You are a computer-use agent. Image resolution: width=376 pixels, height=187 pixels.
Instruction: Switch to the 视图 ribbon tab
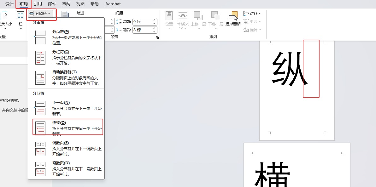coord(80,4)
